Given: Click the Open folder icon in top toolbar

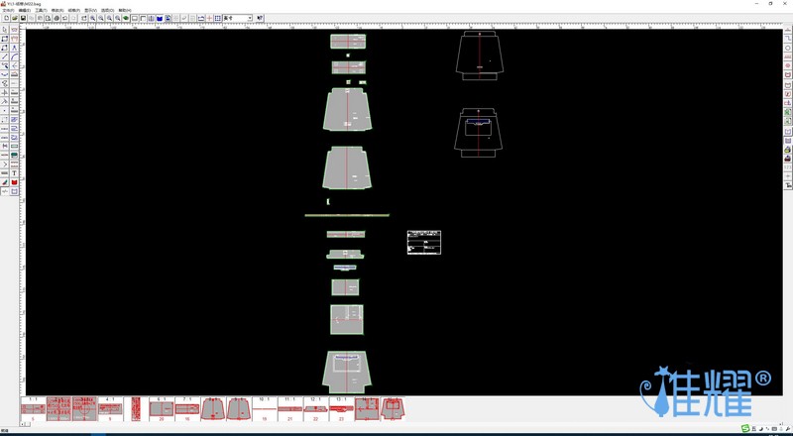Looking at the screenshot, I should (14, 18).
